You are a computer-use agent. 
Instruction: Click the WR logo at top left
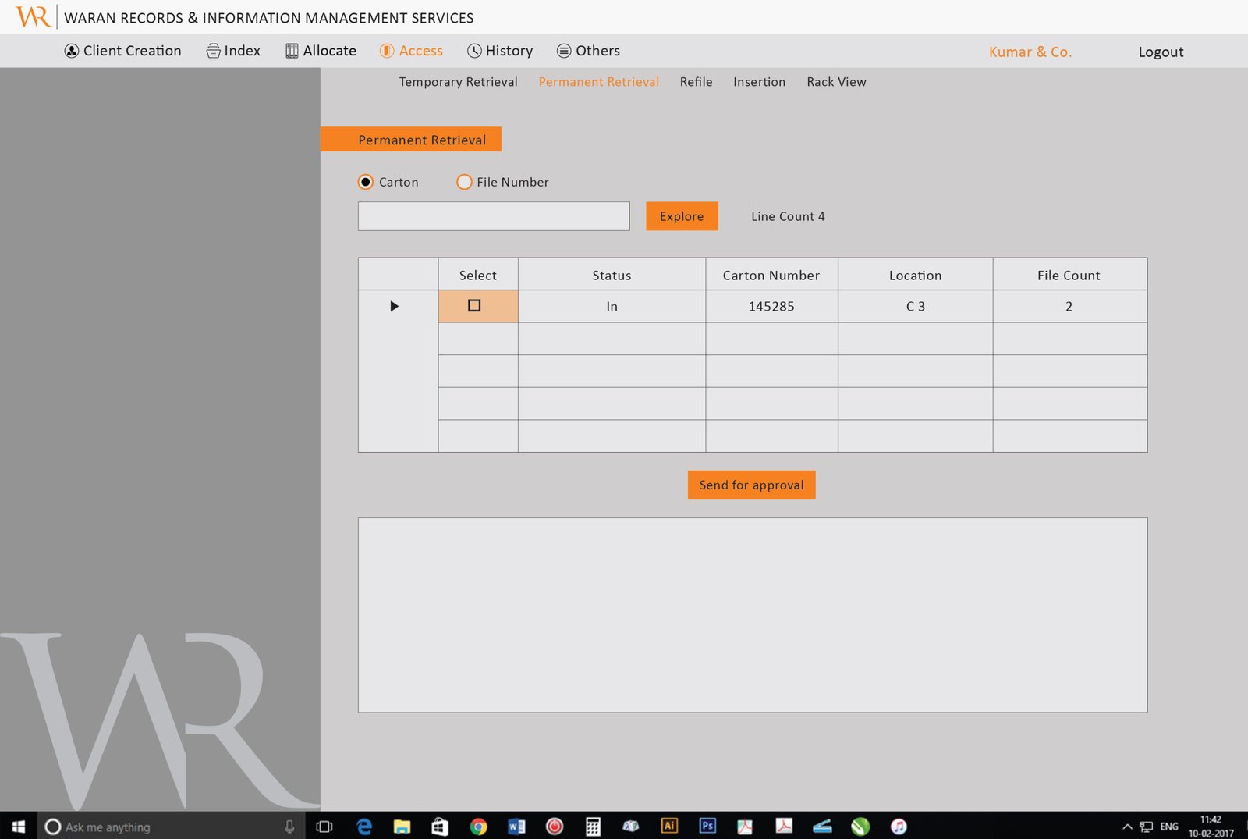pos(33,16)
